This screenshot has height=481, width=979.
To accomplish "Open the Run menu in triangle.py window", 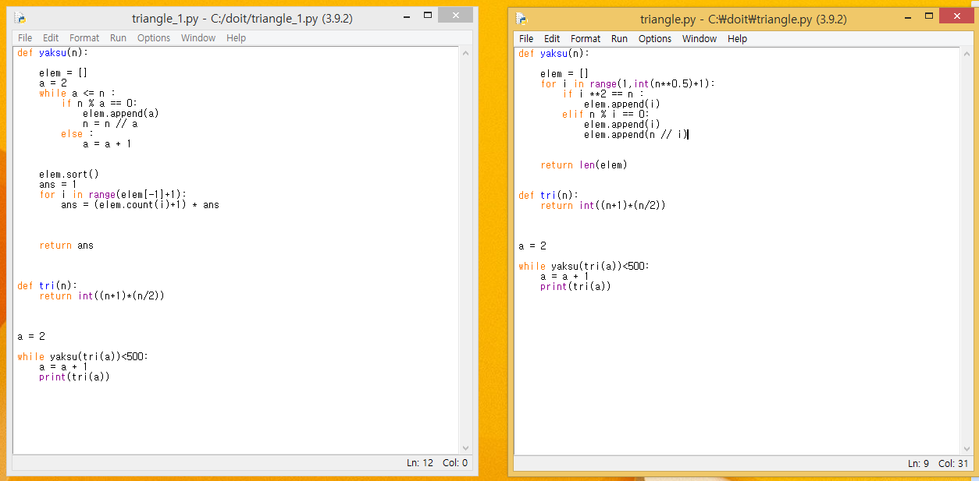I will coord(619,38).
